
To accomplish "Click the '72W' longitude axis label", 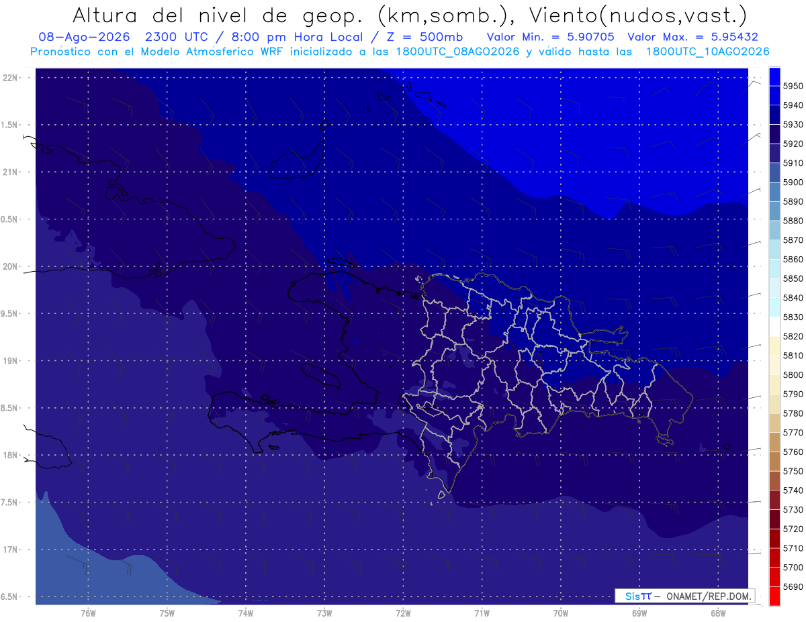I will pyautogui.click(x=403, y=613).
